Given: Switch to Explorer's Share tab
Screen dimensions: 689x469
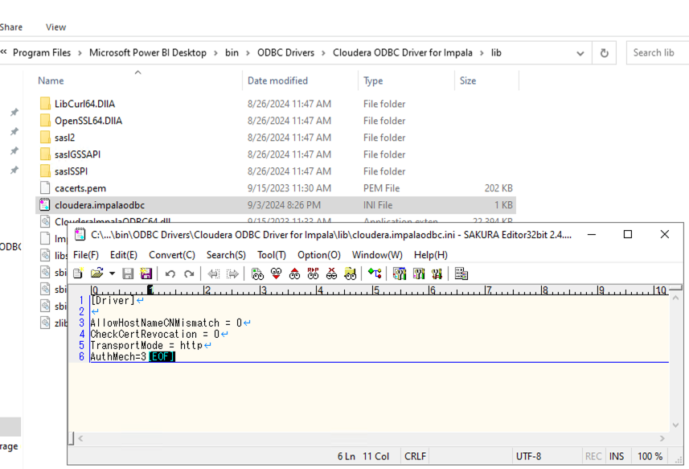Looking at the screenshot, I should pyautogui.click(x=11, y=27).
